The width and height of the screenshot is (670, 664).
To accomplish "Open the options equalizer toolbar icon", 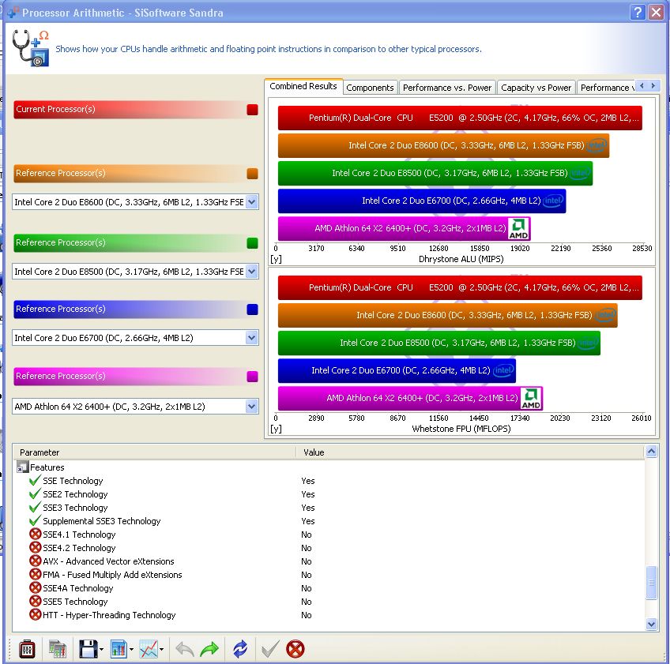I will coord(27,649).
